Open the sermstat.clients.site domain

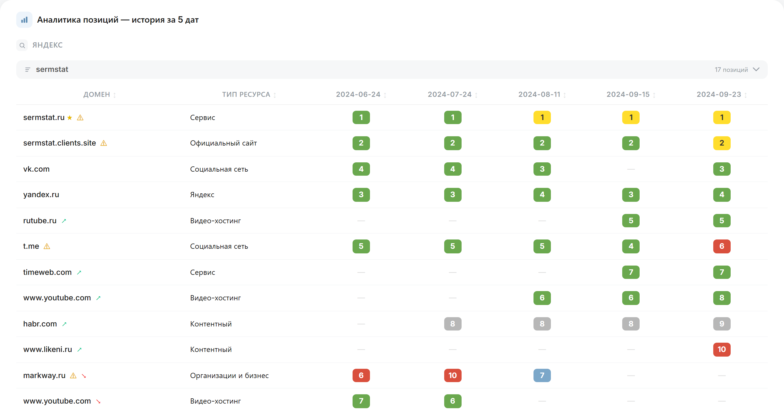coord(59,143)
